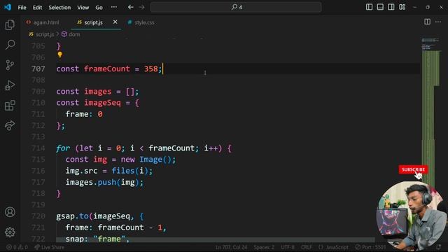Click the frameCount variable on line 707

coord(107,69)
